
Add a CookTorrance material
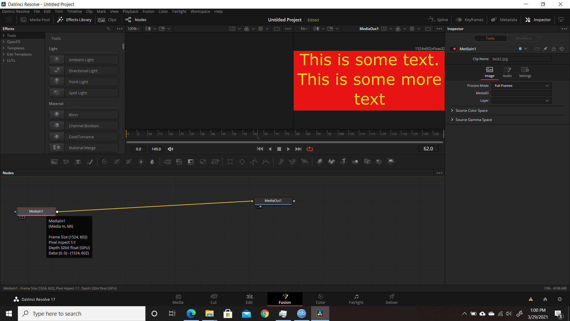click(x=84, y=137)
